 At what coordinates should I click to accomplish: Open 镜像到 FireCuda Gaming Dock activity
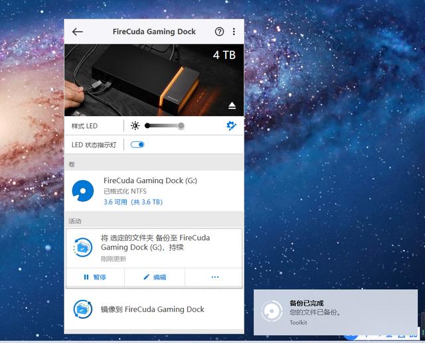click(x=154, y=309)
